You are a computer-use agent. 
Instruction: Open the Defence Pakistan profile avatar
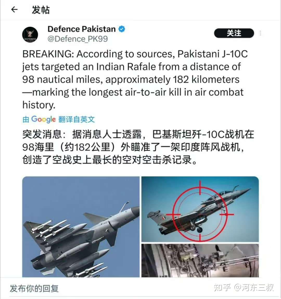30,35
